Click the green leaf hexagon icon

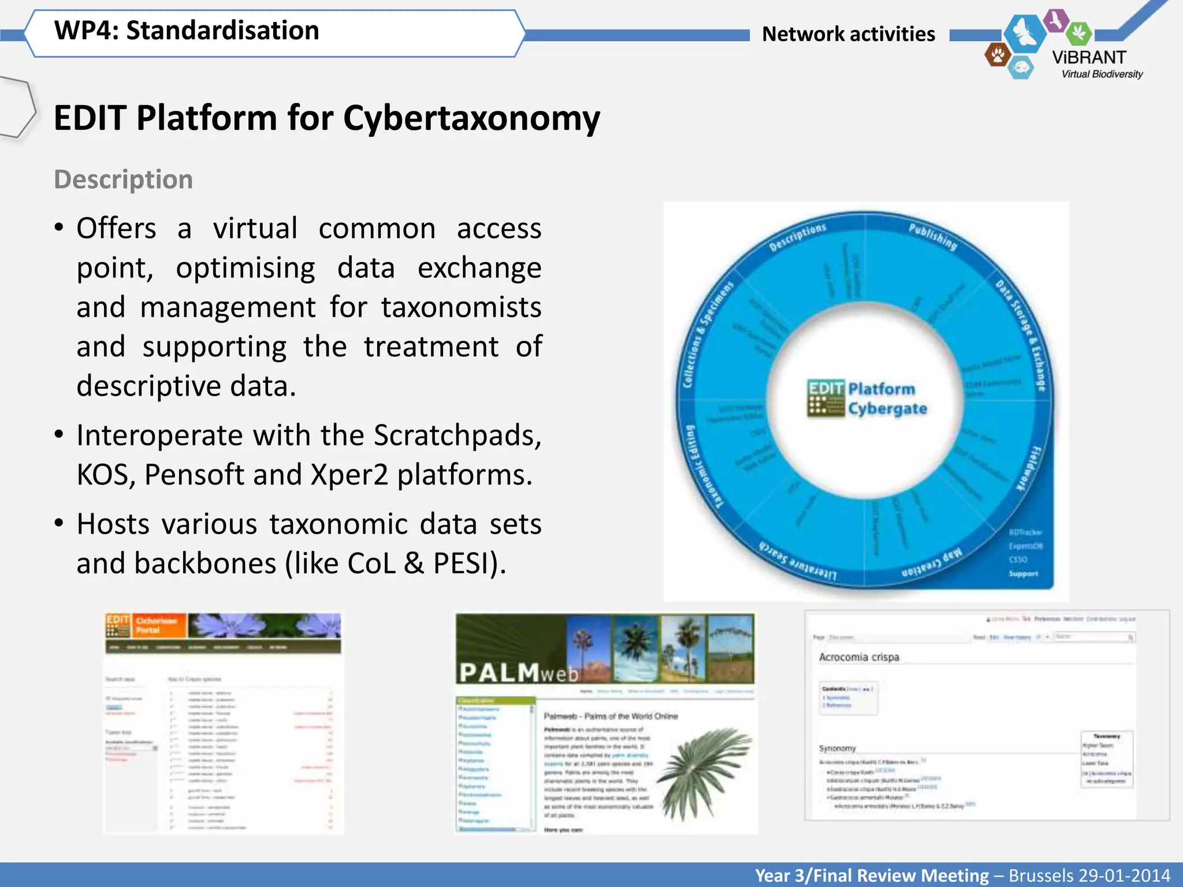pos(1078,33)
